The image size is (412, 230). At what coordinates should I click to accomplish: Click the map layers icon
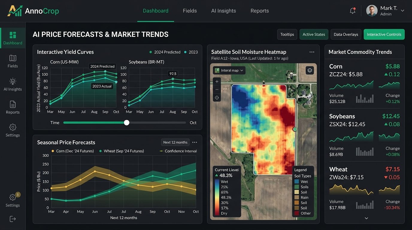pyautogui.click(x=310, y=70)
